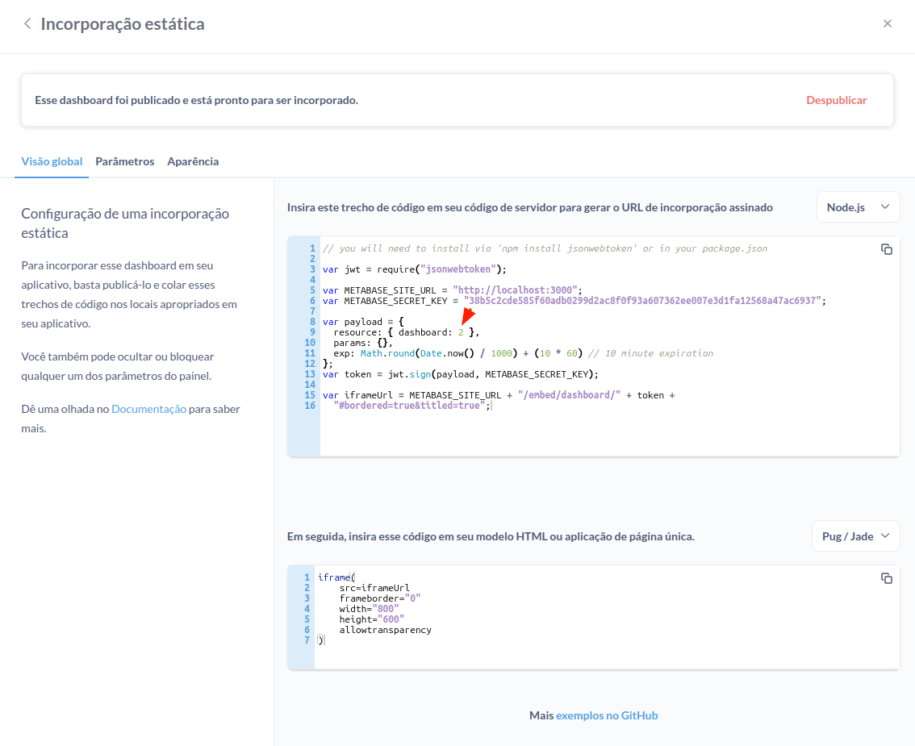Click the "/embed/dashboard/" string in code
This screenshot has width=915, height=746.
tap(569, 395)
